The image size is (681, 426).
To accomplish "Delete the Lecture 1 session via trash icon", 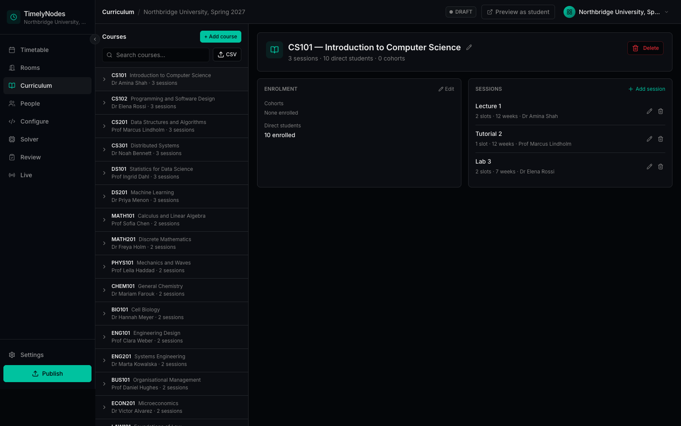I will [661, 111].
